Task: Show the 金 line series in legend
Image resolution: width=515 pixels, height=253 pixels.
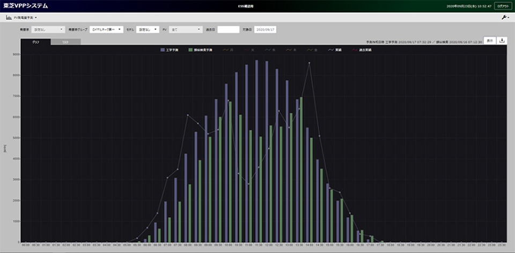Action: click(312, 50)
